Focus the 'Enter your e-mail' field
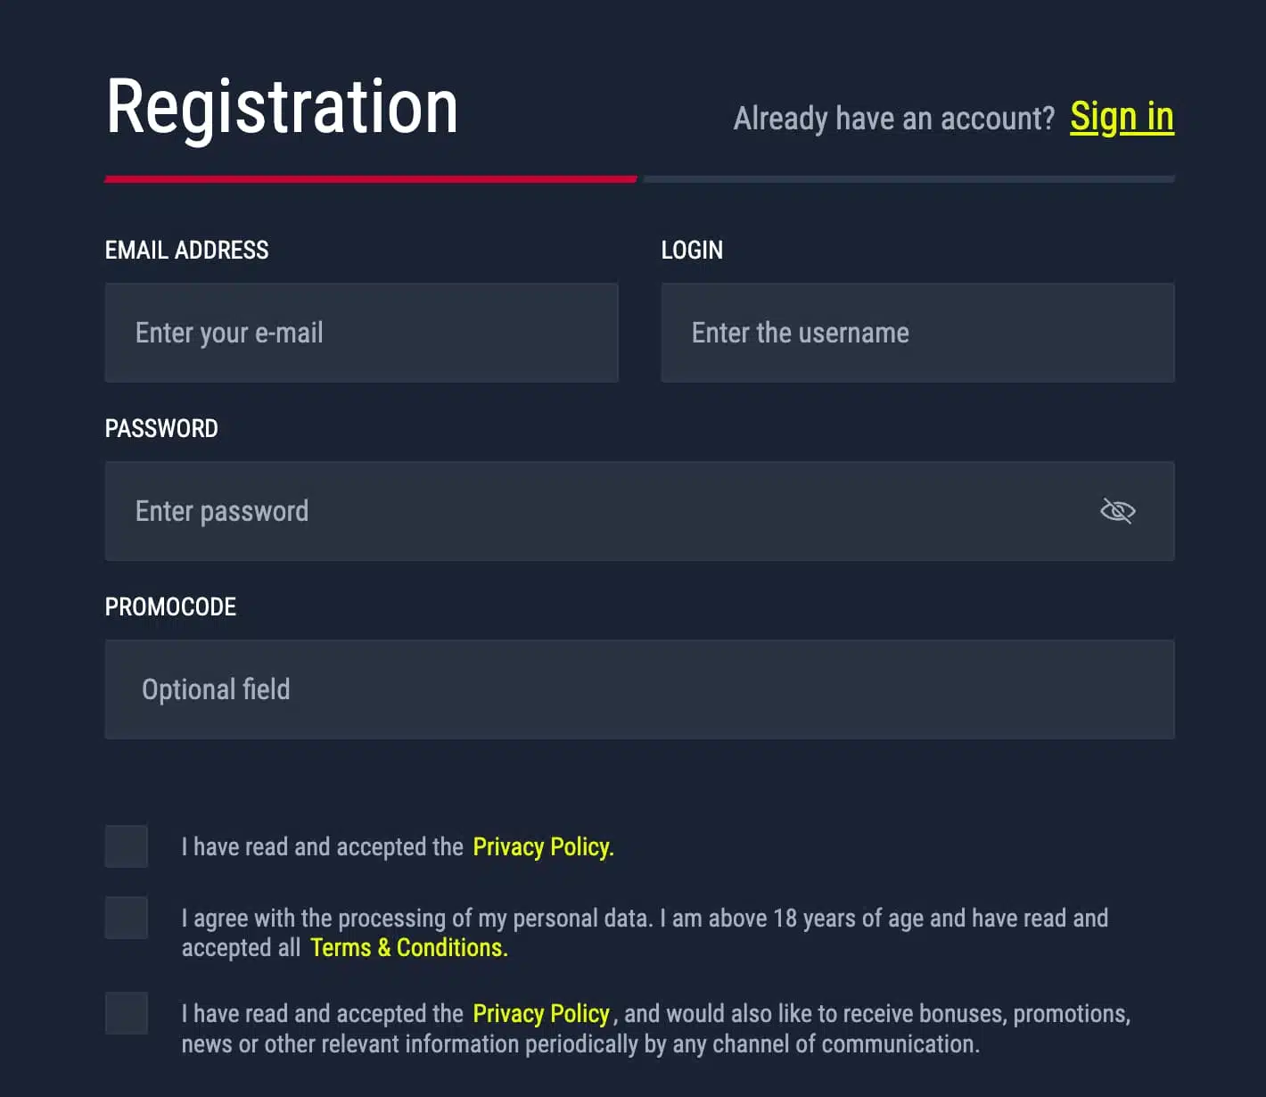 pyautogui.click(x=361, y=333)
